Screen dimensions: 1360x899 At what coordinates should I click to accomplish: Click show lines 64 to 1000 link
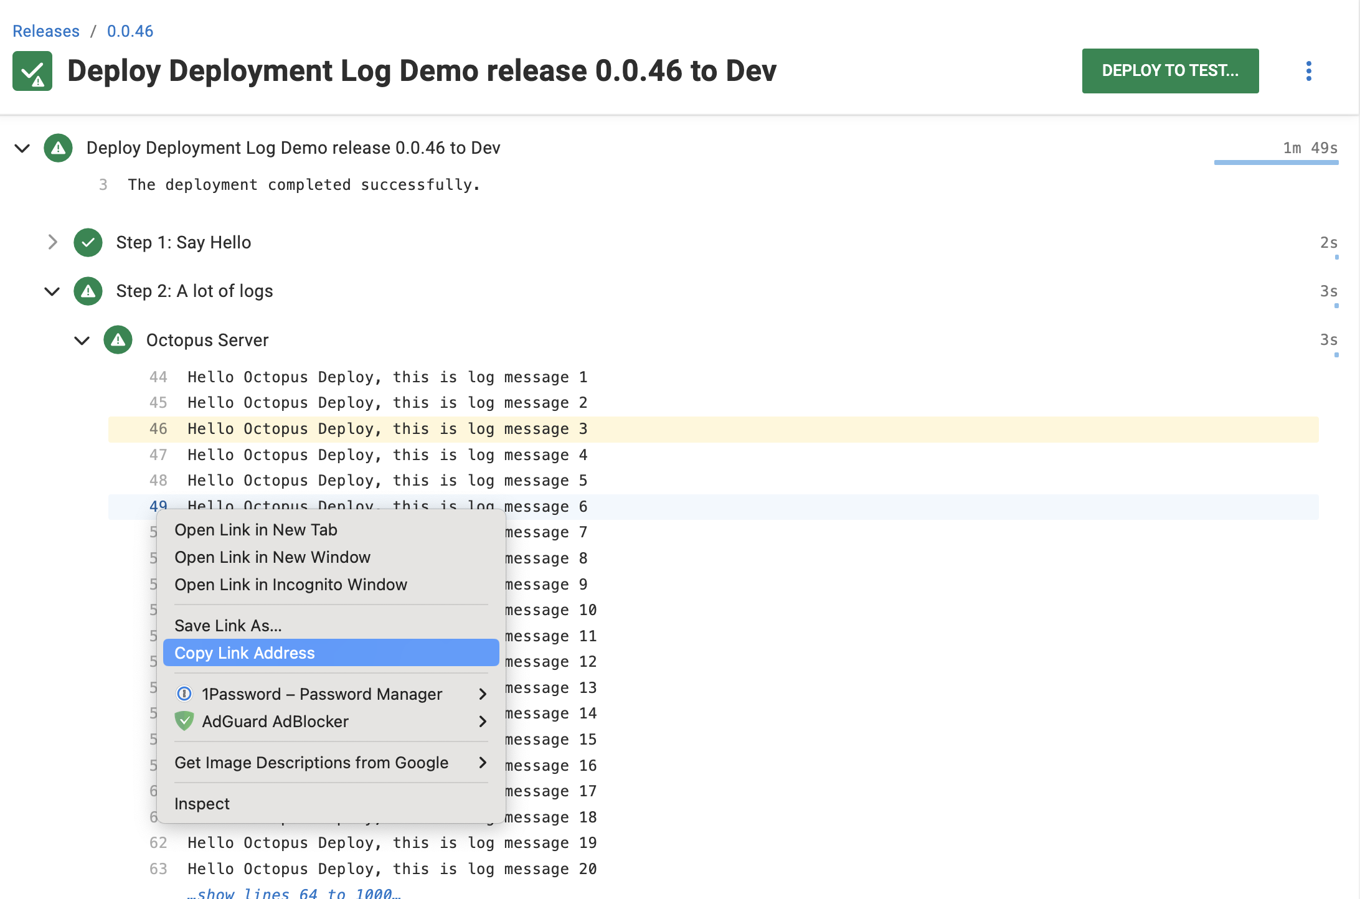[294, 893]
